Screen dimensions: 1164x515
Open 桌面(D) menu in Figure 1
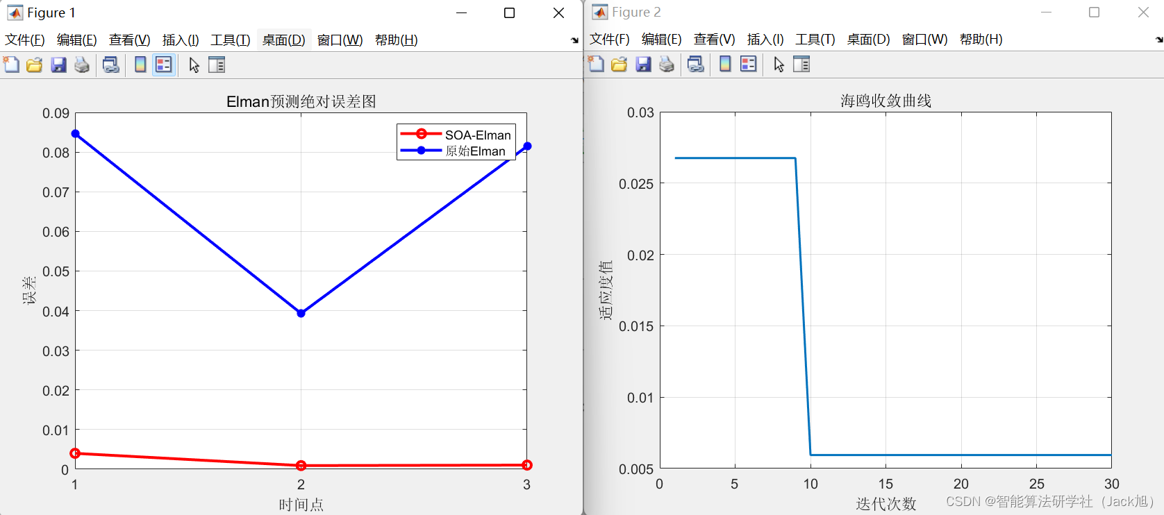point(283,40)
